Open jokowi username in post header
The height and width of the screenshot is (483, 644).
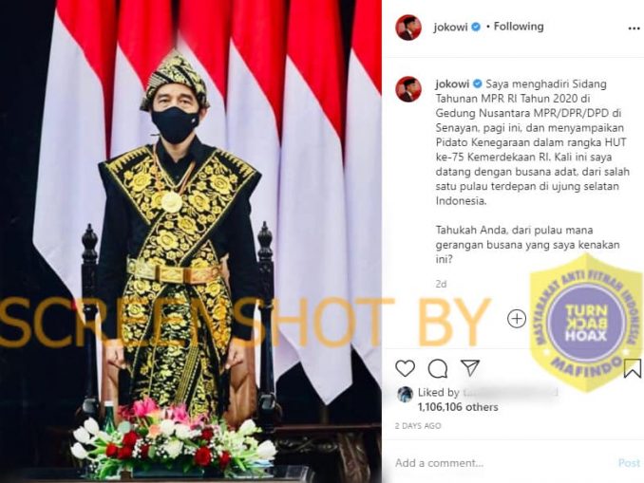[x=450, y=28]
